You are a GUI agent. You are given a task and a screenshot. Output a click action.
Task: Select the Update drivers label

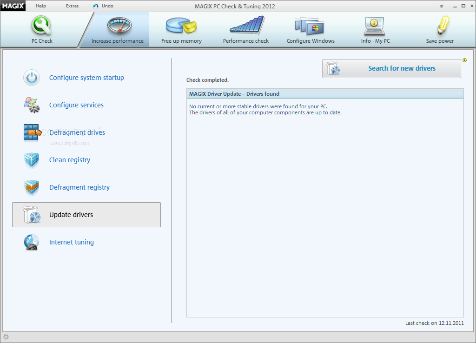point(71,215)
